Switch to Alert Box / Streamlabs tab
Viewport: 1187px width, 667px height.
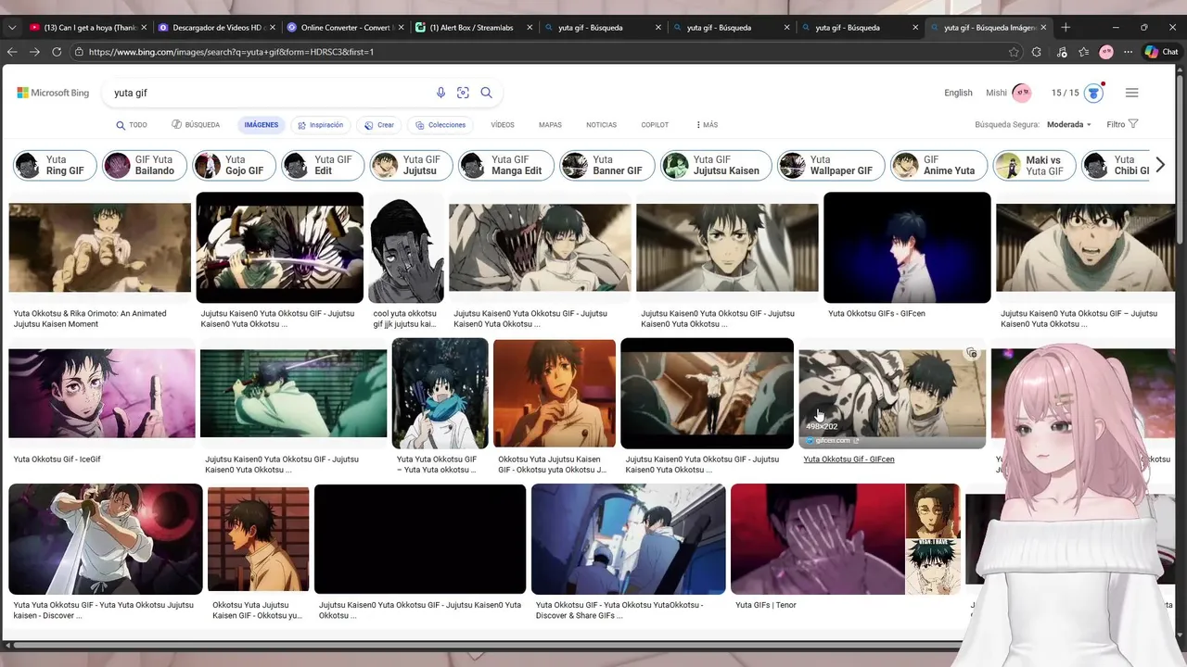coord(474,28)
